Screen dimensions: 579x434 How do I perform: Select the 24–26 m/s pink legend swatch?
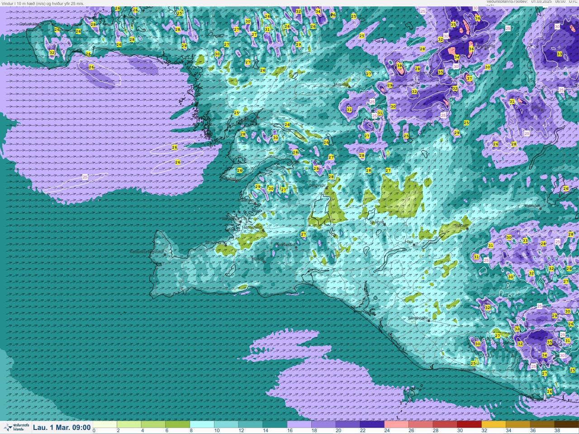coord(396,424)
